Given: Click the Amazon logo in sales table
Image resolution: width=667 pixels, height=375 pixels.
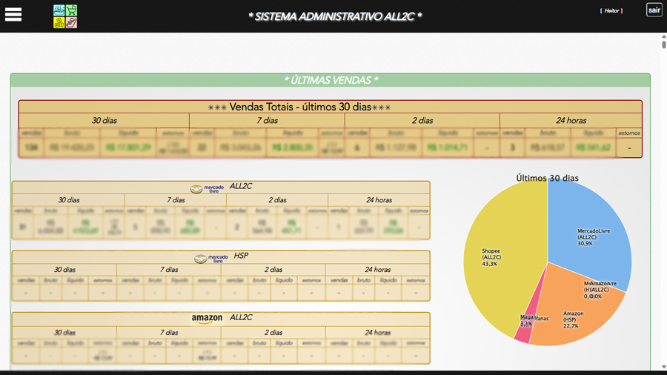Looking at the screenshot, I should click(x=207, y=319).
